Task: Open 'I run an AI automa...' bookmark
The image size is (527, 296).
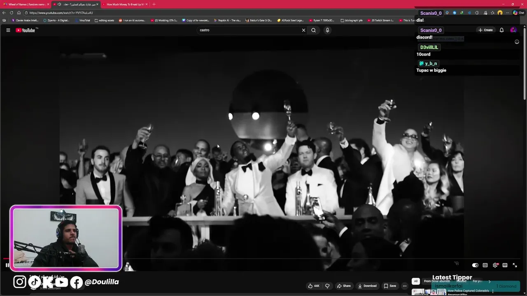Action: pos(132,20)
